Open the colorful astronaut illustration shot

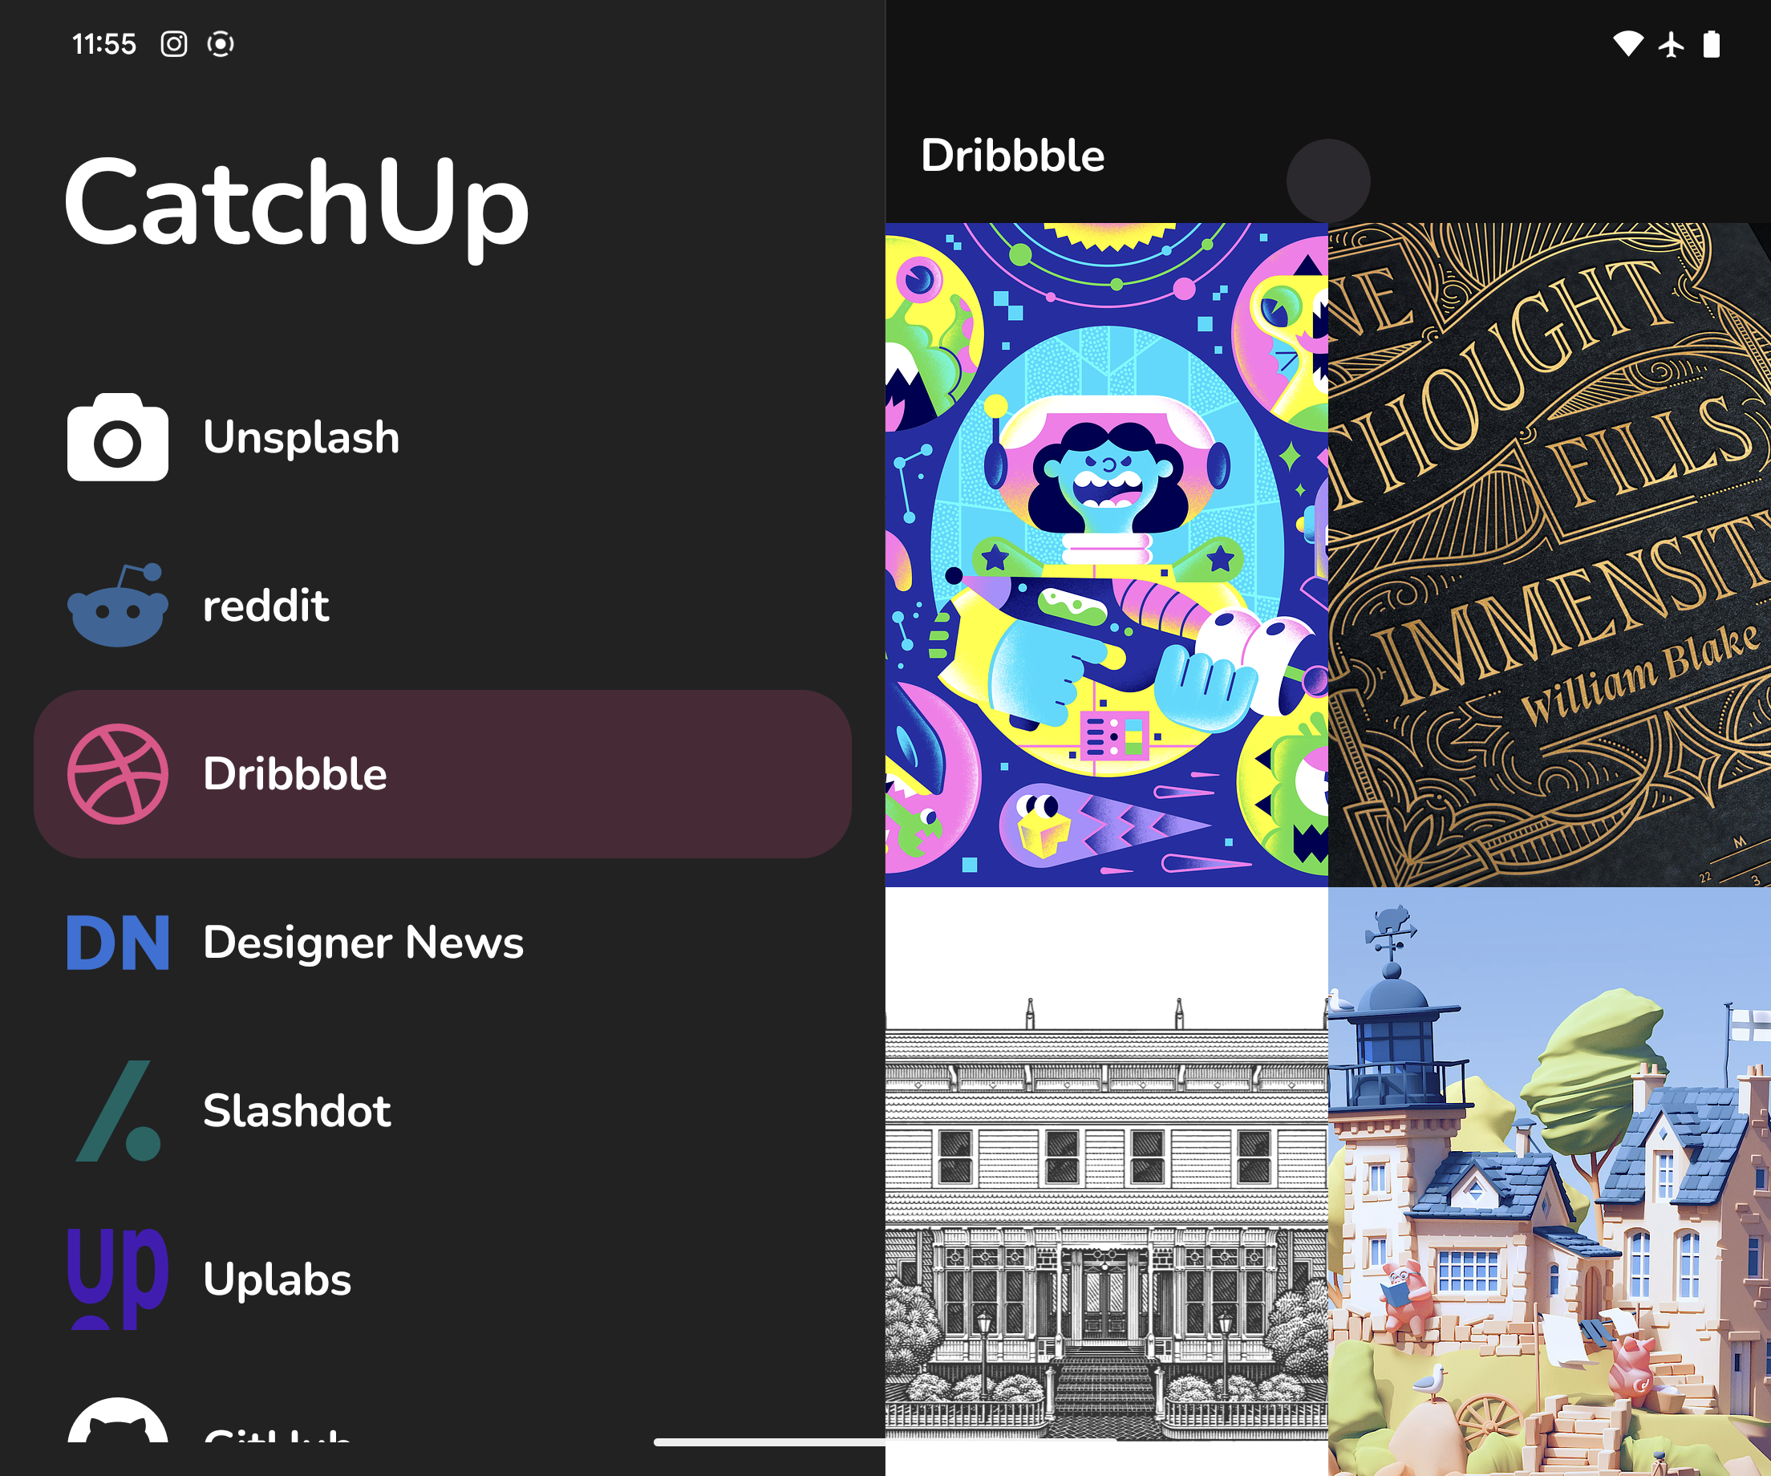click(x=1106, y=554)
